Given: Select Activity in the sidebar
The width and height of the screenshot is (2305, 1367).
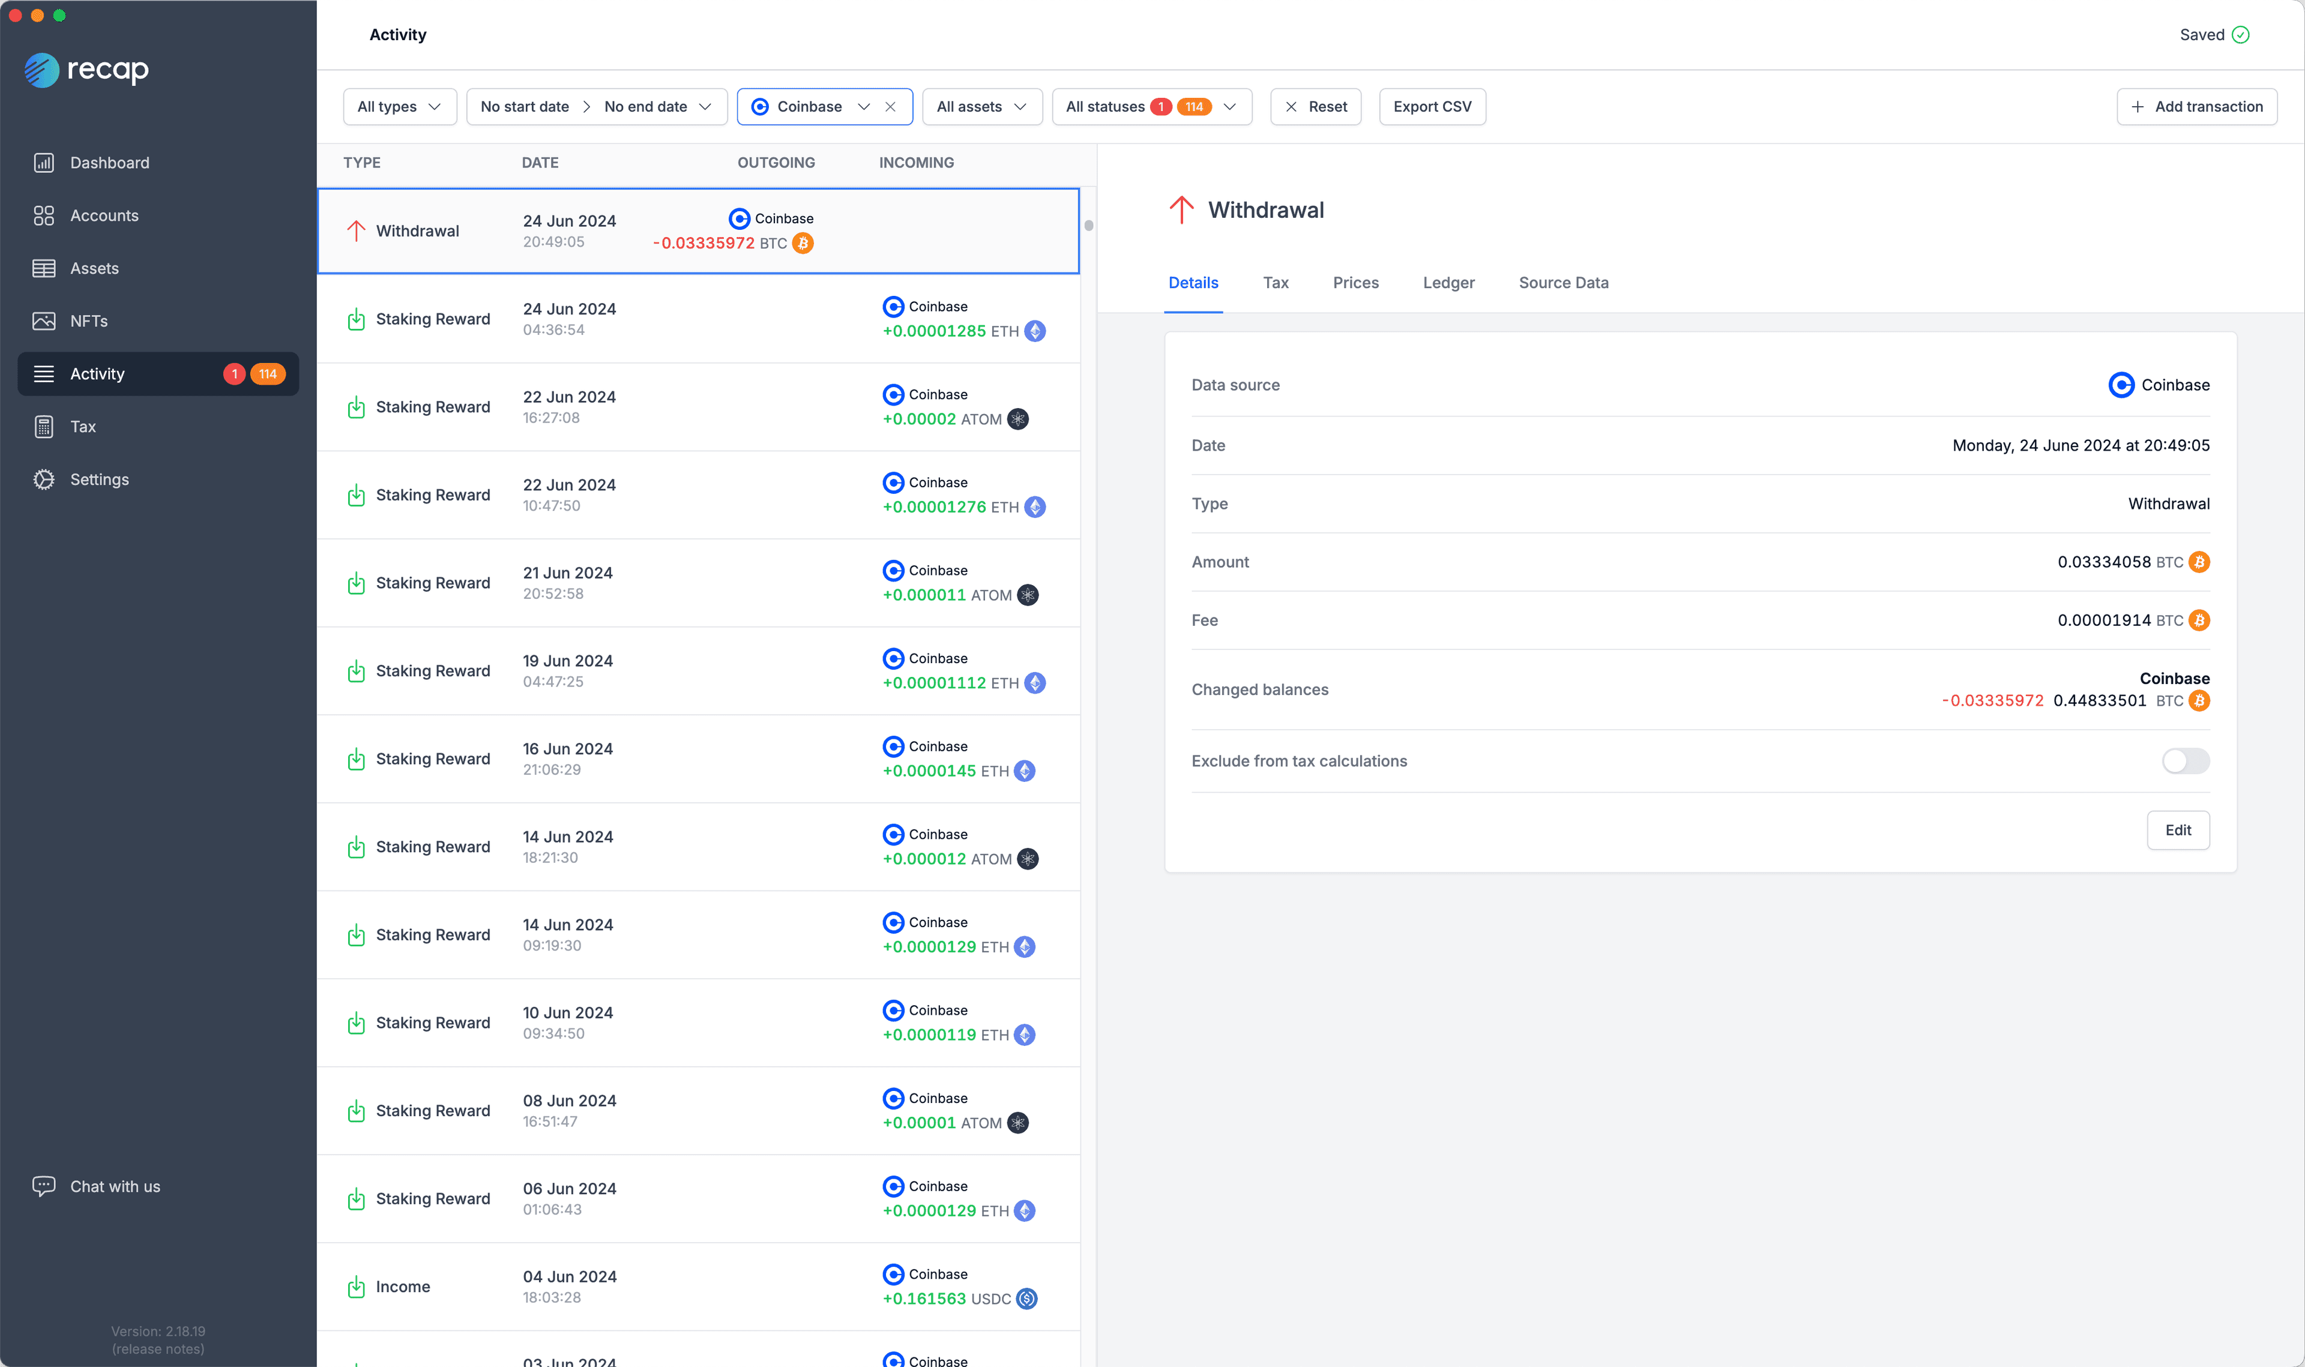Looking at the screenshot, I should (x=157, y=374).
